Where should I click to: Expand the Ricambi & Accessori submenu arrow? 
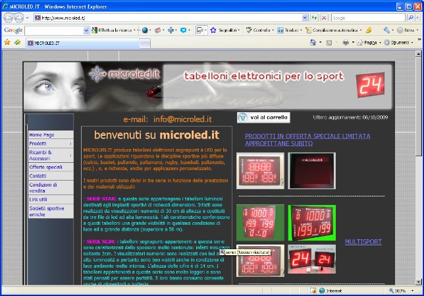[x=70, y=156]
